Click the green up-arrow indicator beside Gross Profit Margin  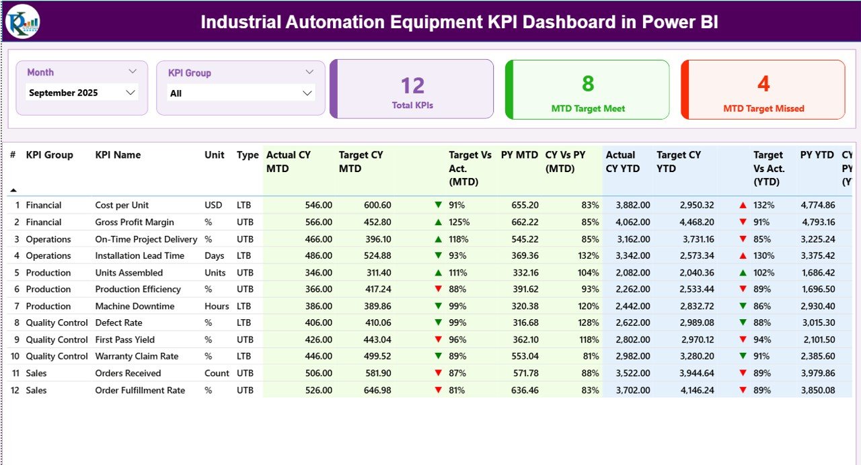point(438,222)
